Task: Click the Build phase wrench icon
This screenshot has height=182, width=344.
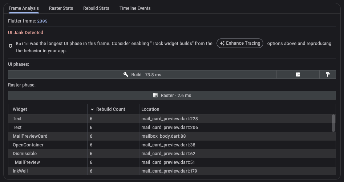Action: coord(126,74)
